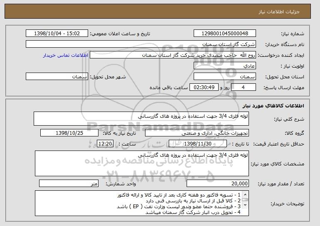Click note line 4 about تحویل درب انبار
320x226 pixels.
pyautogui.click(x=193, y=212)
